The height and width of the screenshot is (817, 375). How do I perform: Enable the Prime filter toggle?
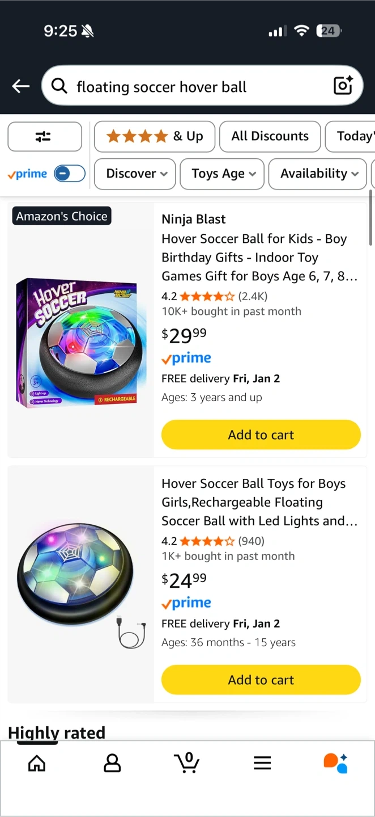(70, 174)
